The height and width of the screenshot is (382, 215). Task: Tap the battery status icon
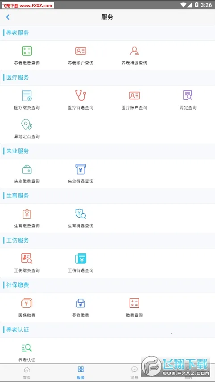(x=196, y=4)
